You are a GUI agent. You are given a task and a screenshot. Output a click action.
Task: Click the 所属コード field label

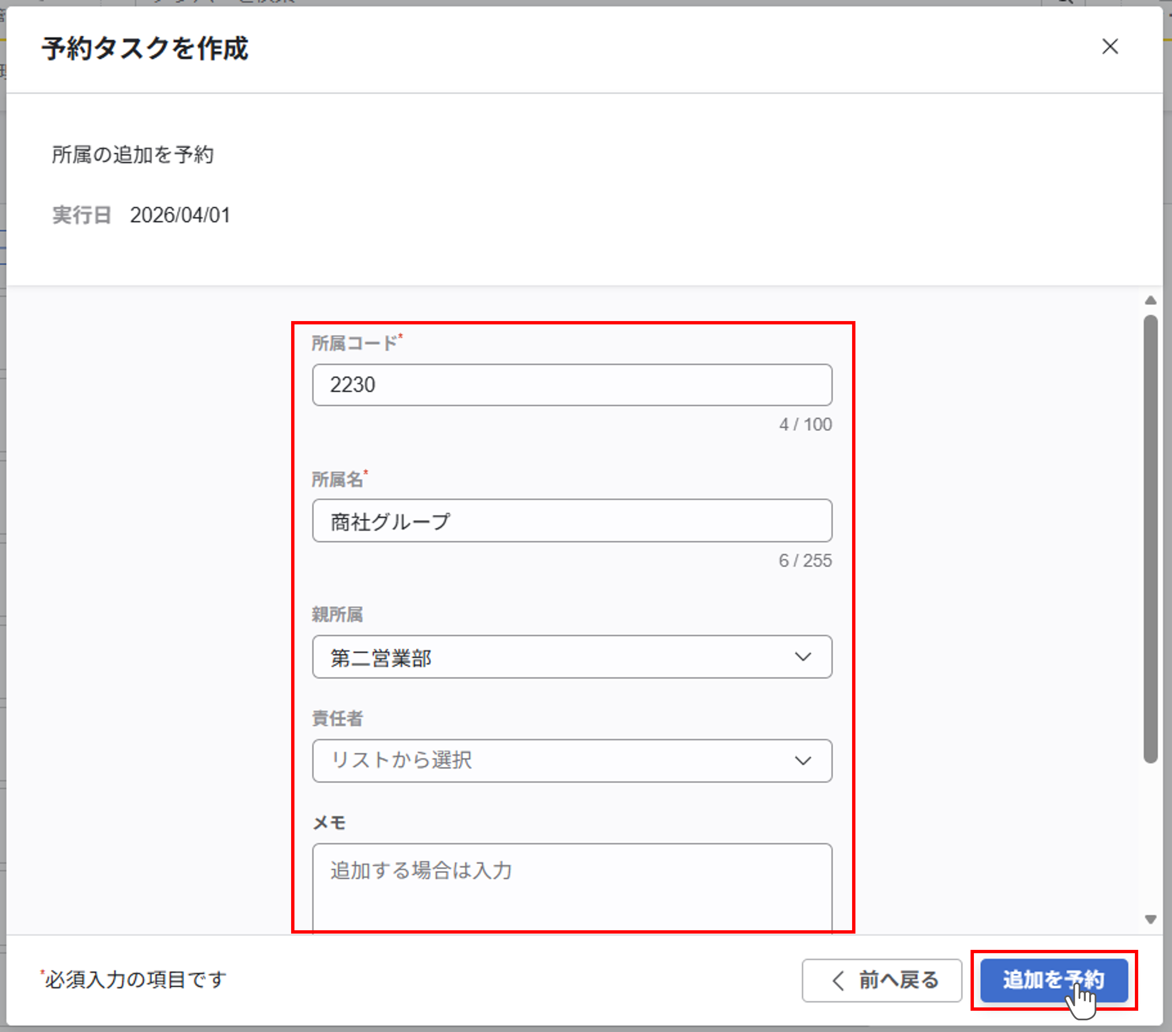tap(355, 344)
